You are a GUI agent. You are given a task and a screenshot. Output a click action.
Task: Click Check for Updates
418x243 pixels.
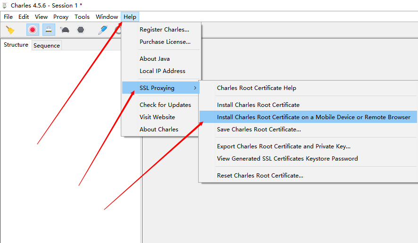(x=165, y=105)
